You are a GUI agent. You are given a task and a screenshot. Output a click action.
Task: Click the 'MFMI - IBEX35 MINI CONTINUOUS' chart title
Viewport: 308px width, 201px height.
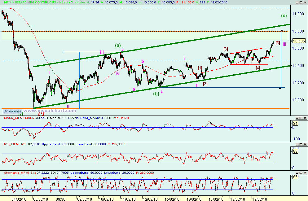[30, 2]
